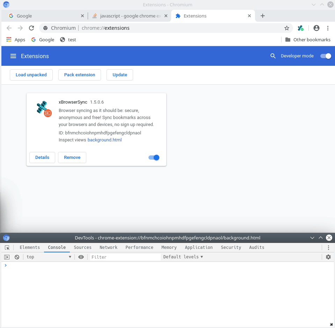This screenshot has height=328, width=335.
Task: Open the top frame context dropdown
Action: point(49,257)
